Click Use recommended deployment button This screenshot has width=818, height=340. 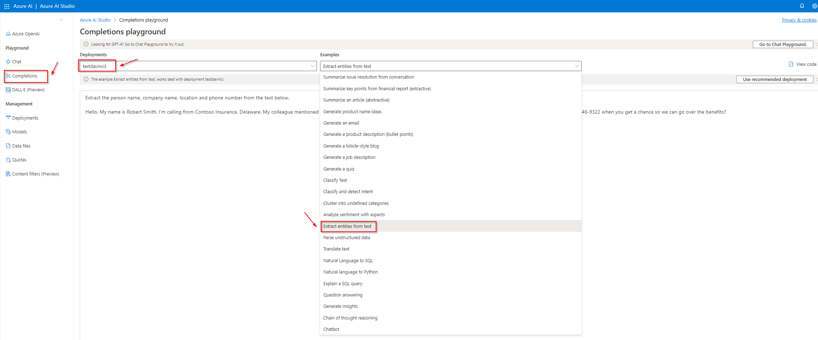pyautogui.click(x=774, y=79)
